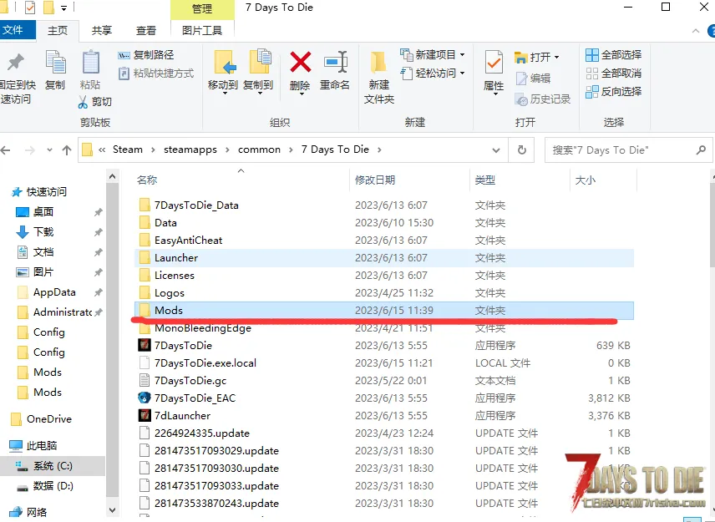Screen dimensions: 715x522
Task: Open the 复制到 (Copy to) dropdown
Action: (259, 93)
